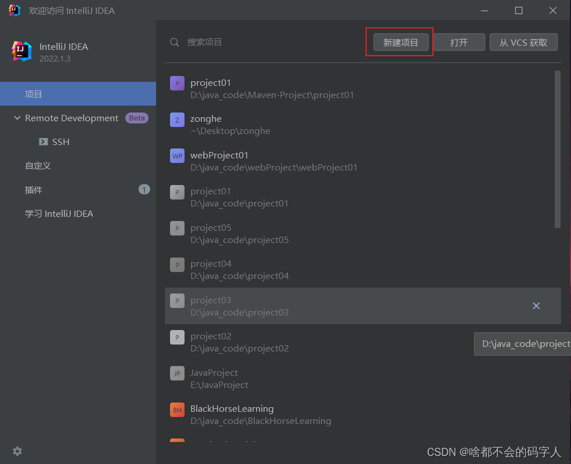Click gray P icon of D:\java_code\project01
This screenshot has width=571, height=464.
click(177, 192)
